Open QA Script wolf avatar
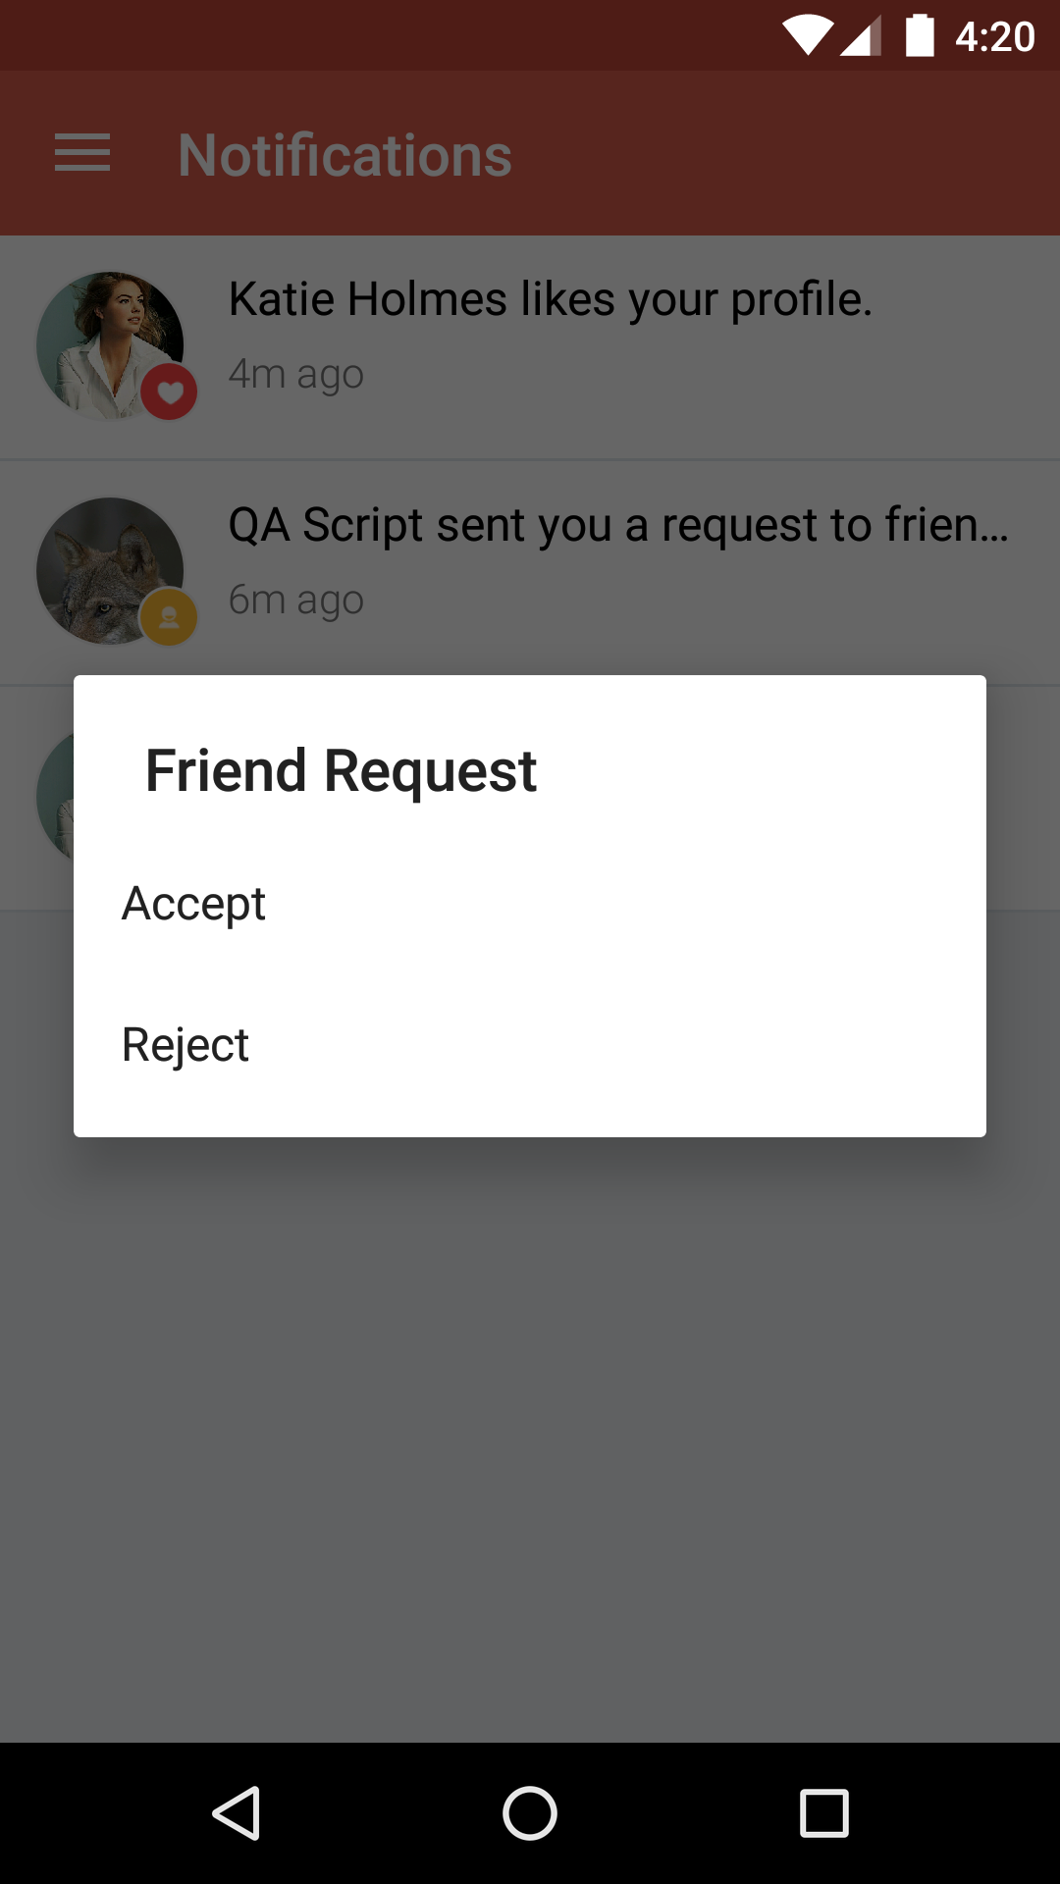Viewport: 1060px width, 1884px height. coord(110,571)
